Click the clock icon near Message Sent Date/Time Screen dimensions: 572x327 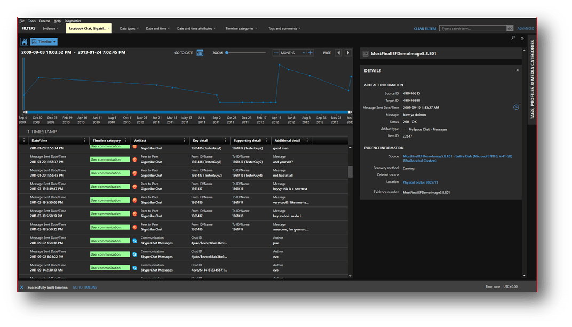[515, 107]
